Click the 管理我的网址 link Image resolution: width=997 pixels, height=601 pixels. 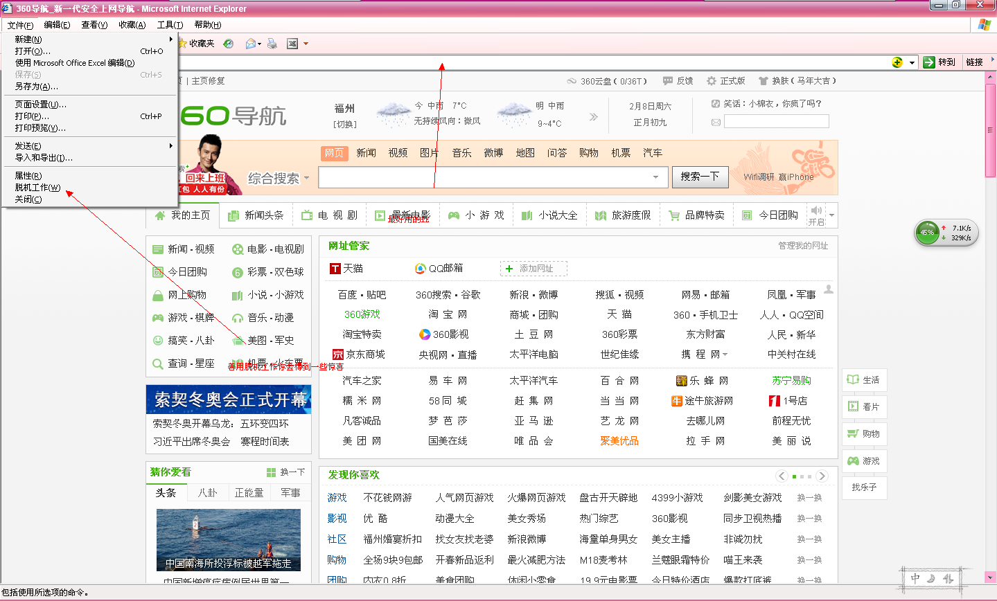point(803,246)
